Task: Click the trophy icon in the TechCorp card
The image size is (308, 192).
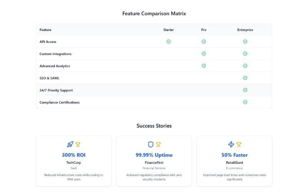Action: pyautogui.click(x=78, y=144)
